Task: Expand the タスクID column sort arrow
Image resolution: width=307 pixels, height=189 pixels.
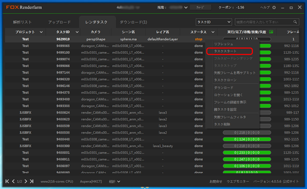Action: pyautogui.click(x=77, y=32)
